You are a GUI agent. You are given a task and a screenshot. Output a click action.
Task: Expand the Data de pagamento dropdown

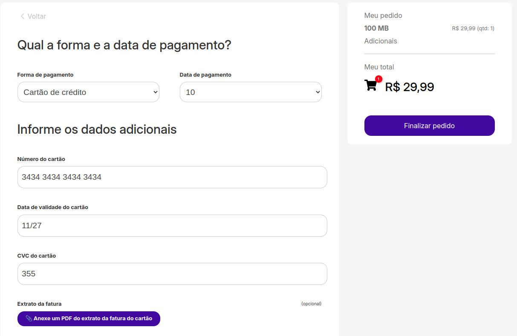coord(251,92)
